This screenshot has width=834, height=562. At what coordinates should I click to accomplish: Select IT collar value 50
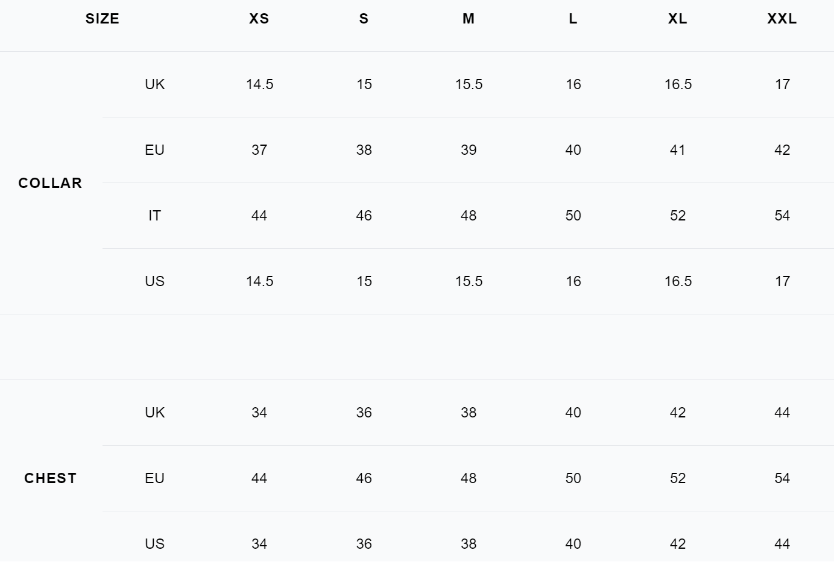[573, 216]
